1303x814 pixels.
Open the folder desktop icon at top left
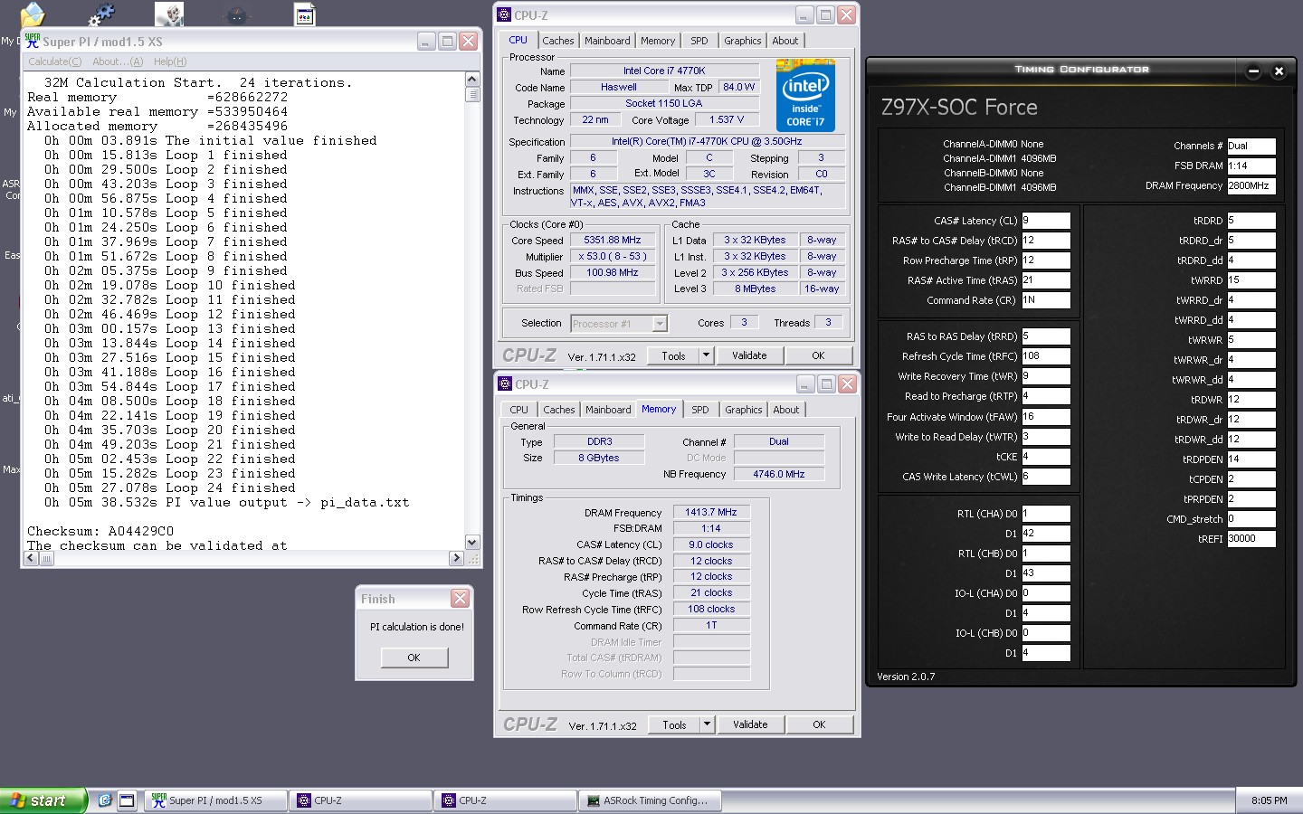(32, 14)
